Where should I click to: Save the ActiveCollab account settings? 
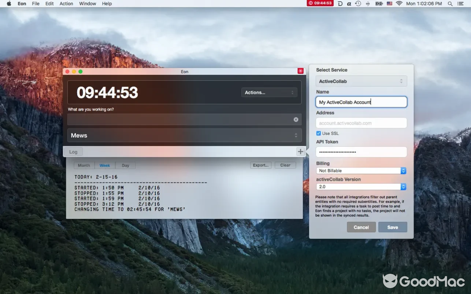point(393,227)
